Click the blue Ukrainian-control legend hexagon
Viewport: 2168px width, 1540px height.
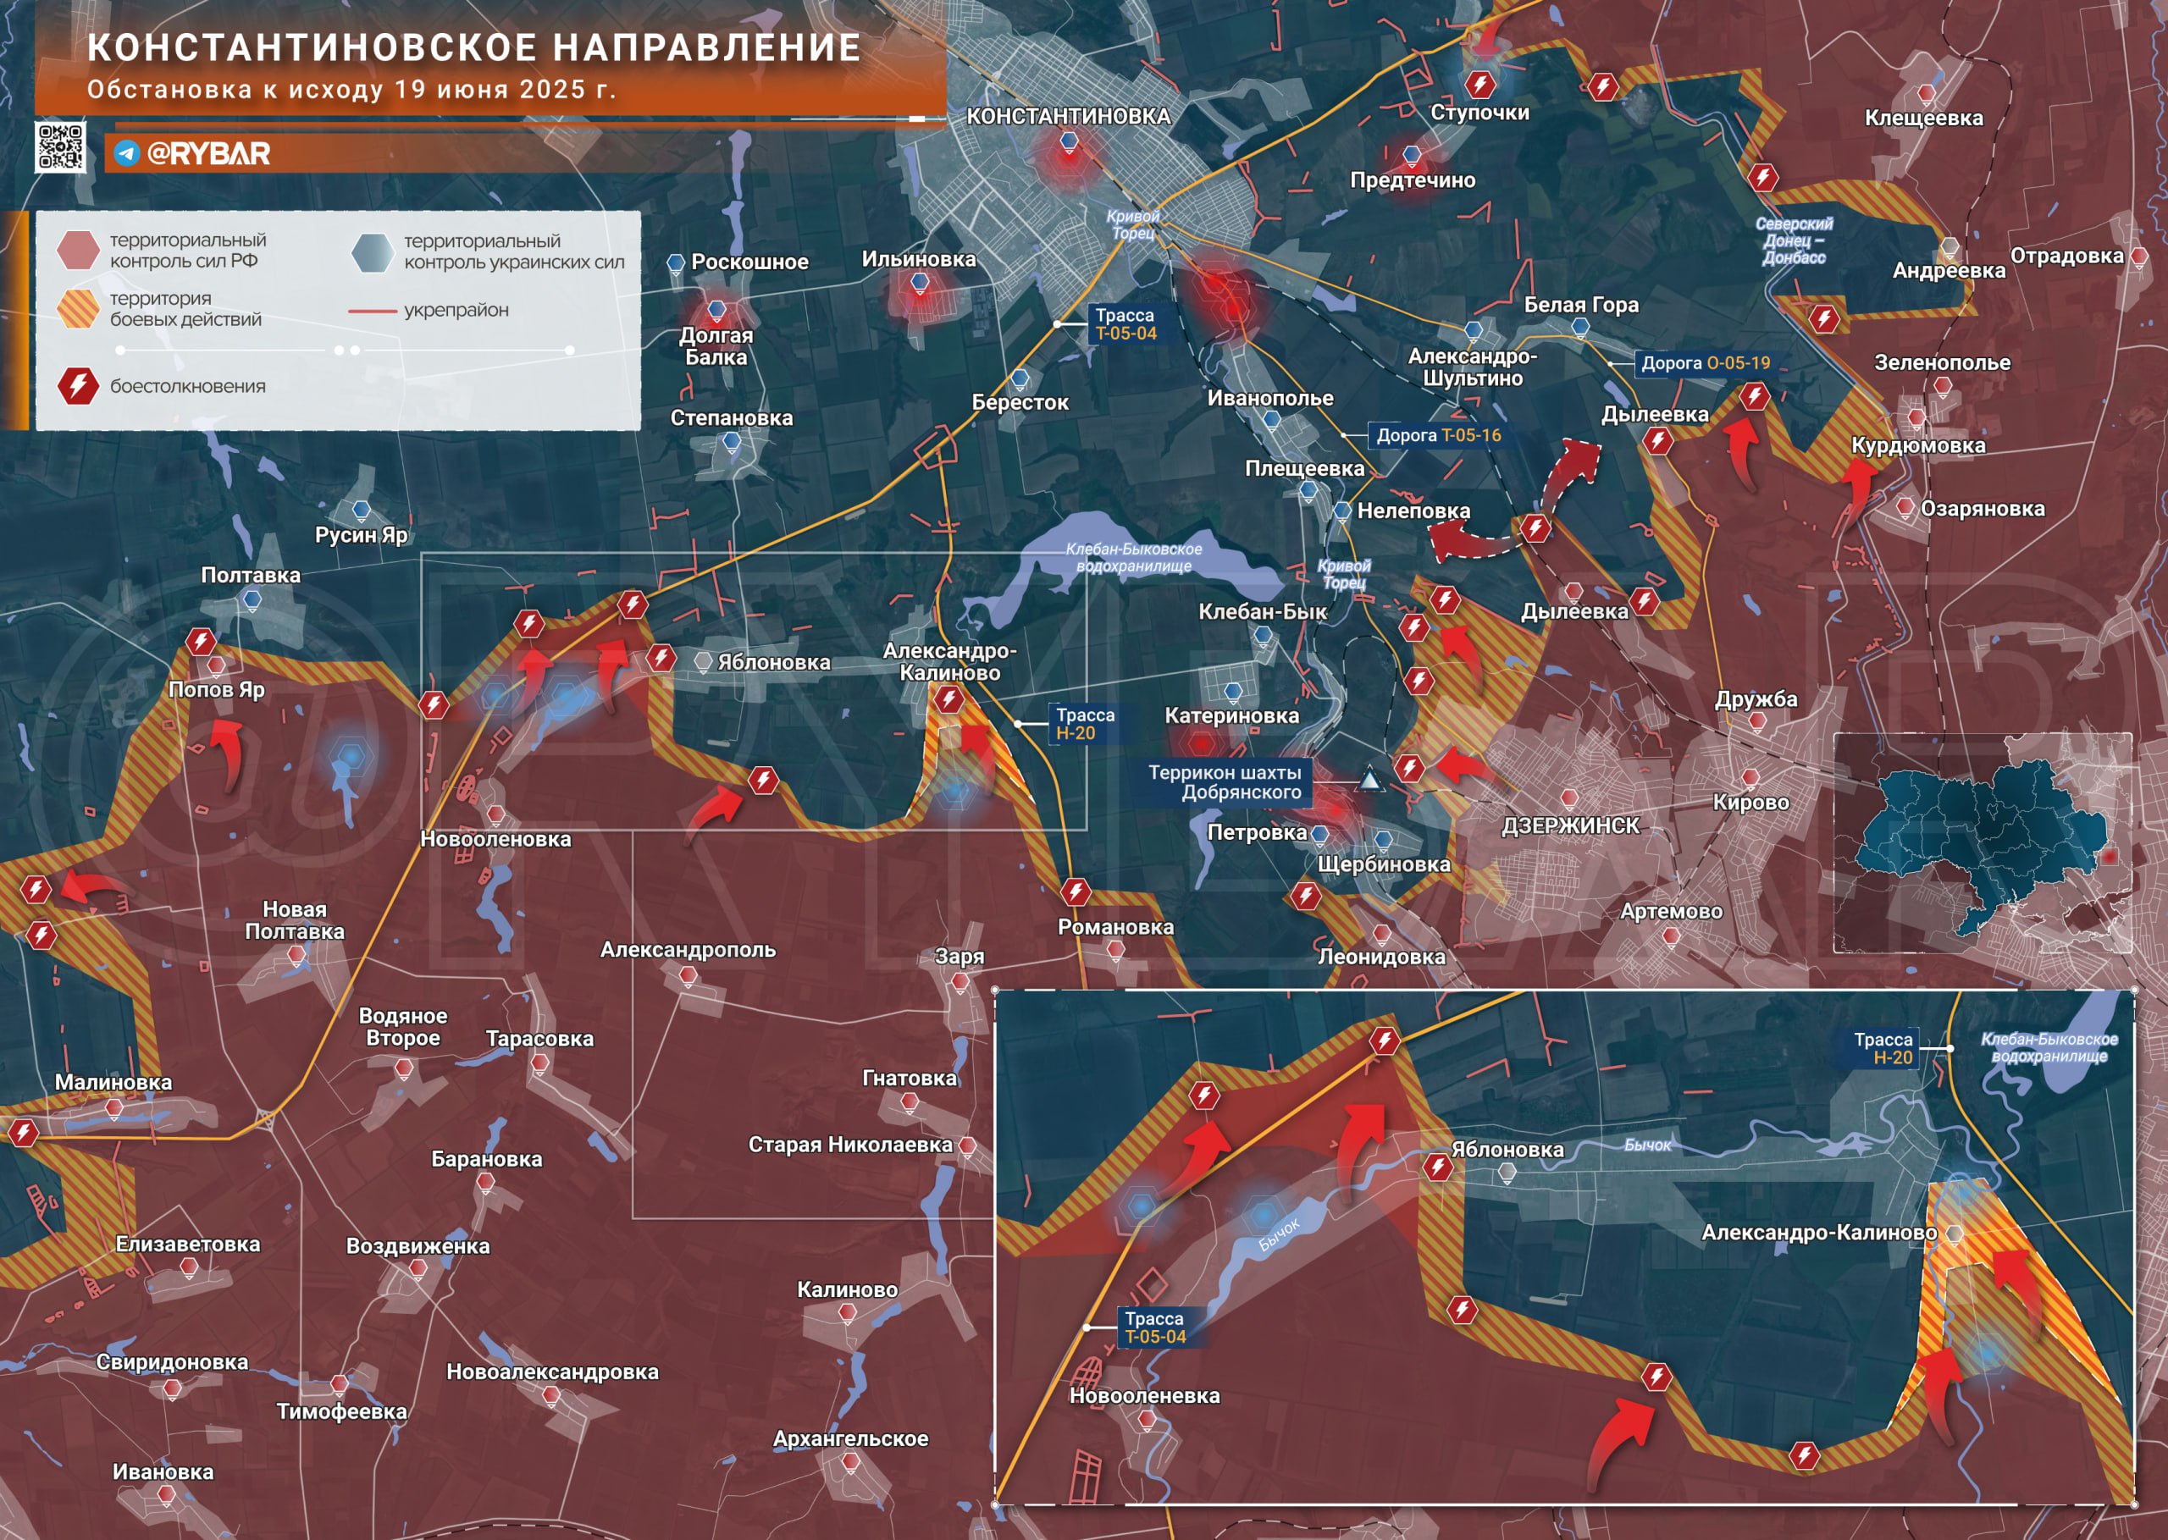point(372,252)
